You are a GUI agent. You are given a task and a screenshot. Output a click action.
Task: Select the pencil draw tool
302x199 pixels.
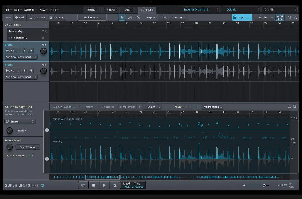[x=130, y=17]
